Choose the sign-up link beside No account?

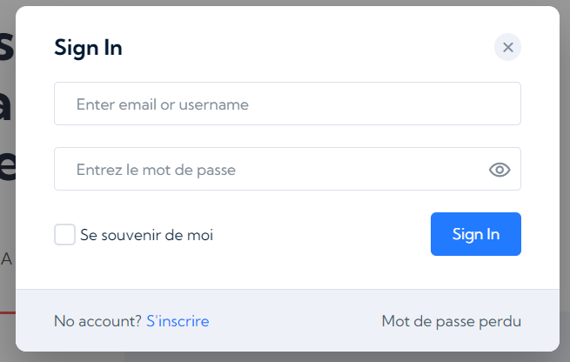(x=178, y=321)
